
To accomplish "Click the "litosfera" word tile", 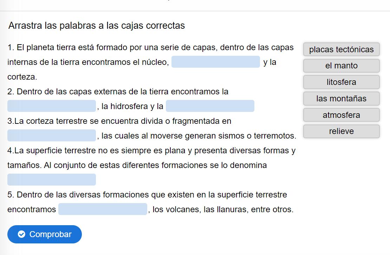I will (341, 82).
